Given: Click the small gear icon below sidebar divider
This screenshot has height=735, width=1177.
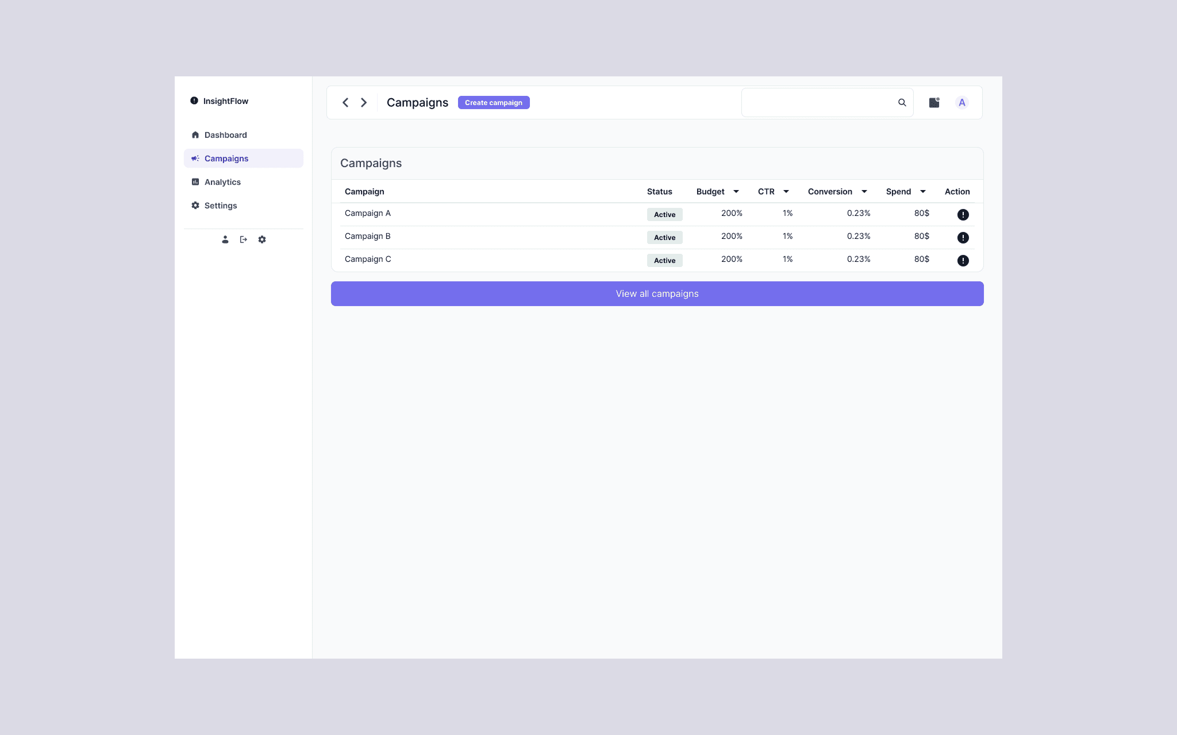Looking at the screenshot, I should click(x=262, y=239).
